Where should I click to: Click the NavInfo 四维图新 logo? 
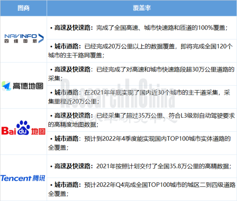pos(24,38)
